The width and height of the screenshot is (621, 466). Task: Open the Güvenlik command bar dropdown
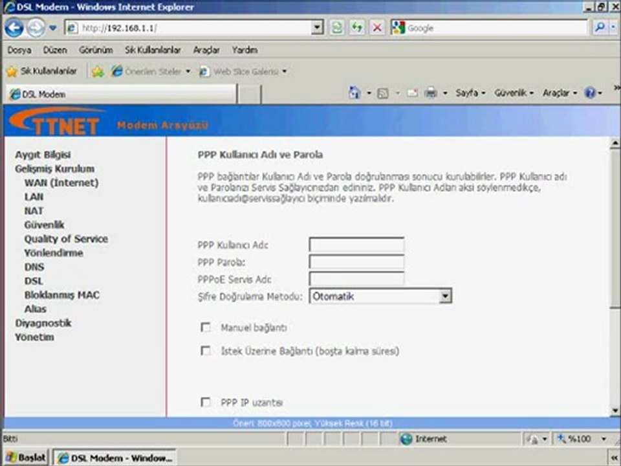point(514,93)
